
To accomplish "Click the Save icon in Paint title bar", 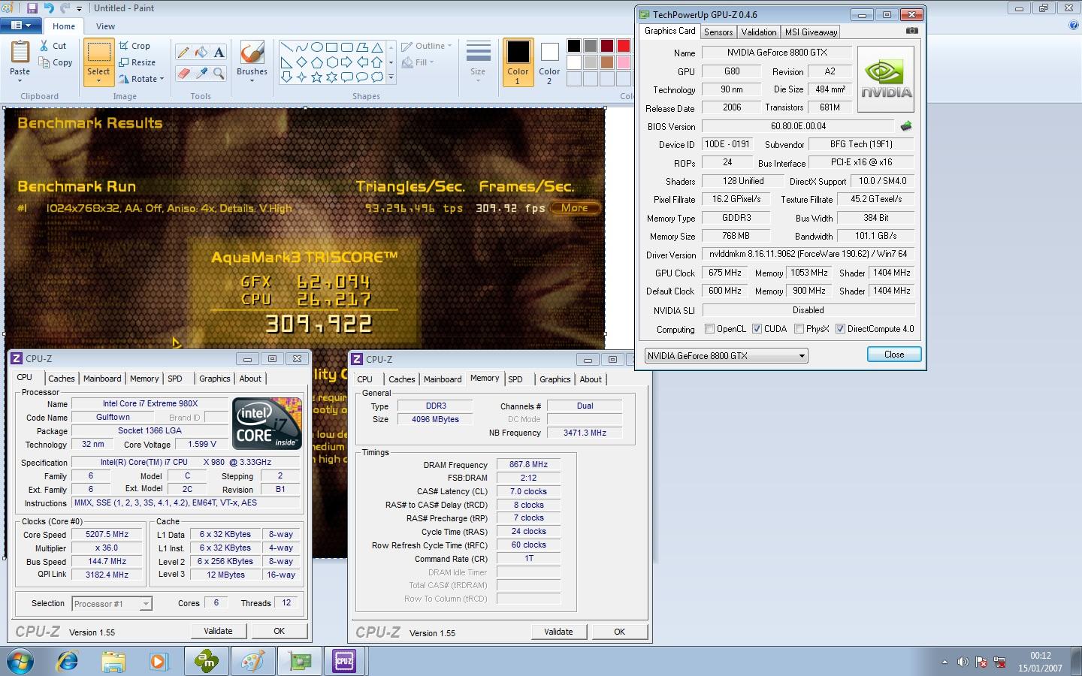I will 32,8.
